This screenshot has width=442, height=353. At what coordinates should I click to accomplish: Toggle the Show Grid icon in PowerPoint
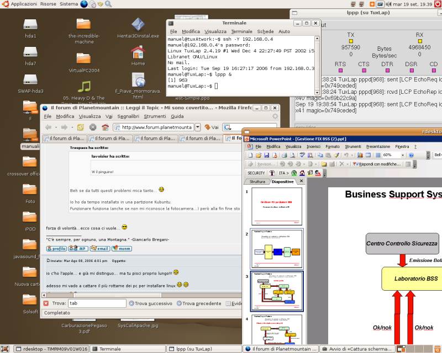tap(378, 155)
